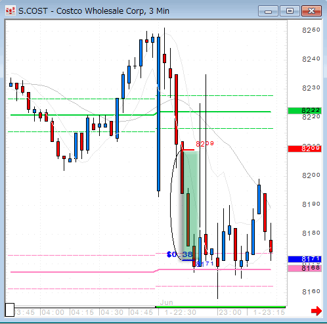
Task: Click the 04:15 time axis label
Action: [83, 312]
